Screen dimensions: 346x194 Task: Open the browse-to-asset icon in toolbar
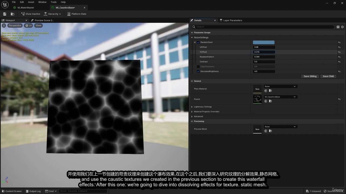[12, 14]
